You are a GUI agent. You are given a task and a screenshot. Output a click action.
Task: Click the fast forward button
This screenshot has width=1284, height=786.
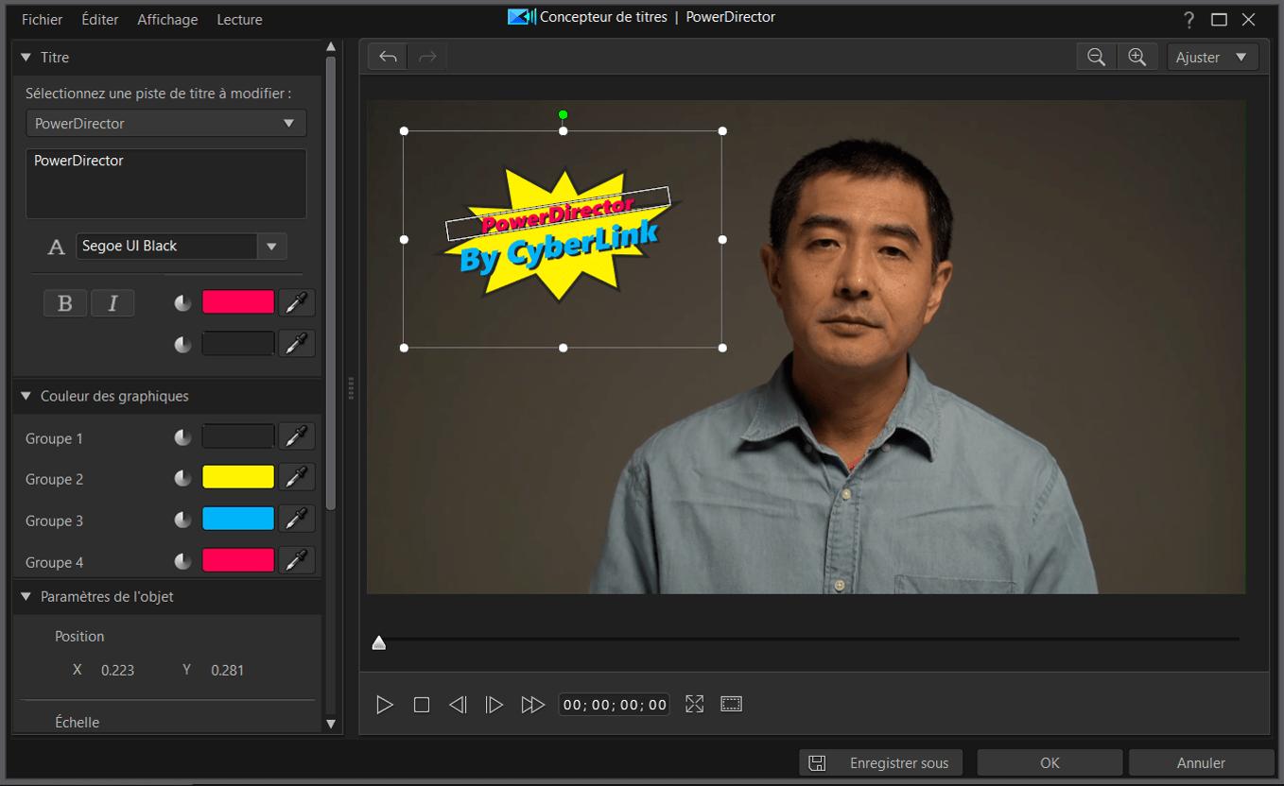point(532,705)
